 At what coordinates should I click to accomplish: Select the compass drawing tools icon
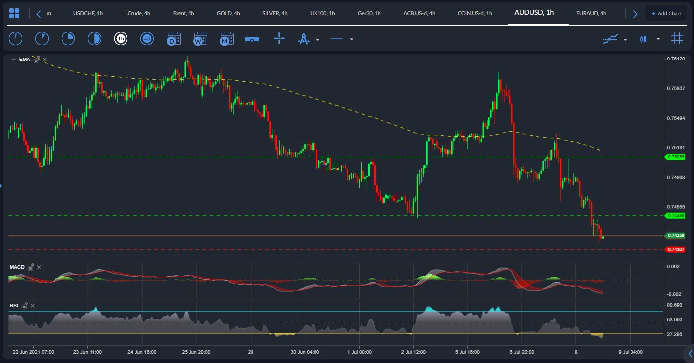303,39
